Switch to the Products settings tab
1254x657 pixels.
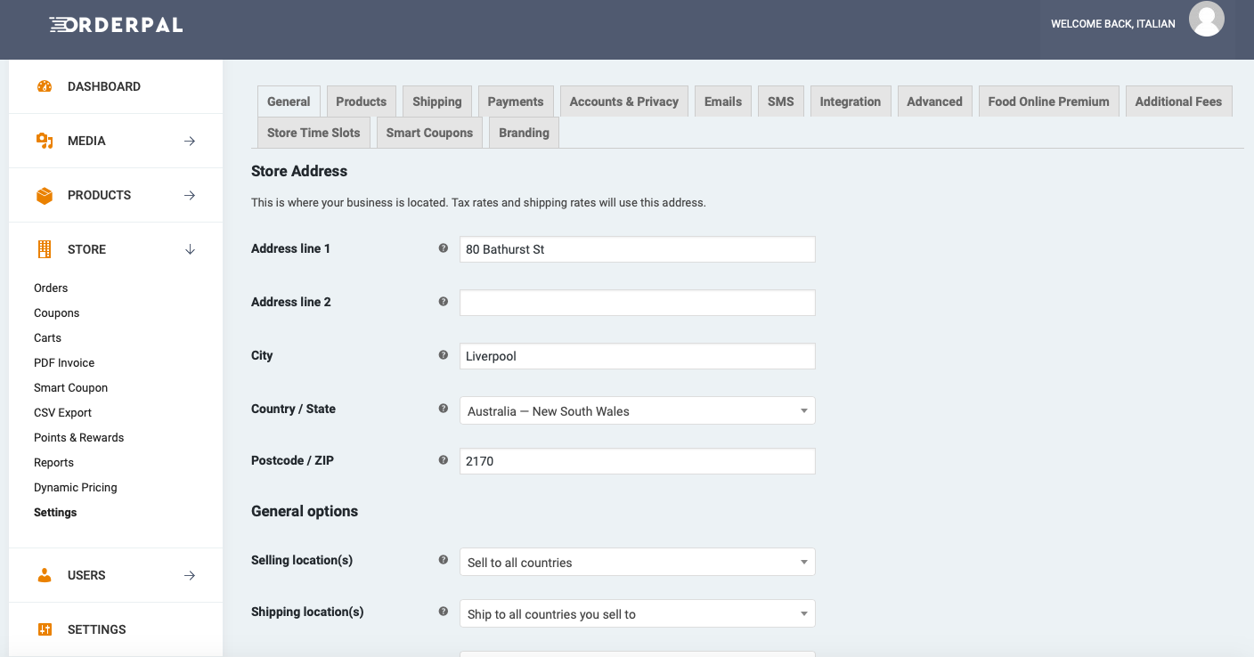pos(362,101)
